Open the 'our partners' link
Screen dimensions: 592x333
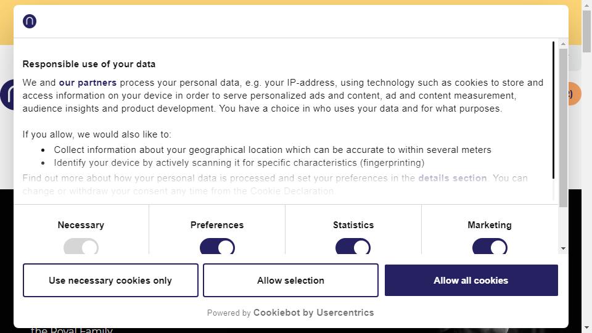pyautogui.click(x=88, y=83)
